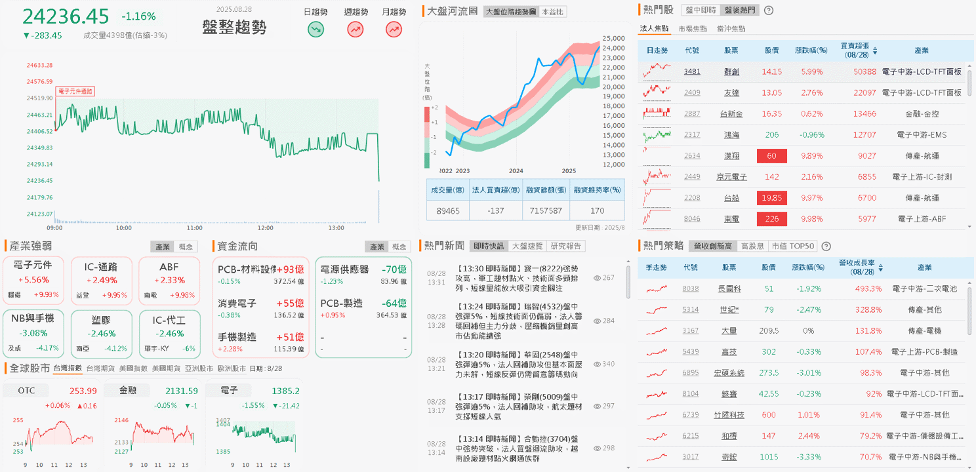Image resolution: width=976 pixels, height=472 pixels.
Task: Select 高股息 strategy tab
Action: [752, 246]
